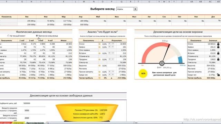Click the Апр month header
Viewport: 221px width, 124px height.
point(80,17)
